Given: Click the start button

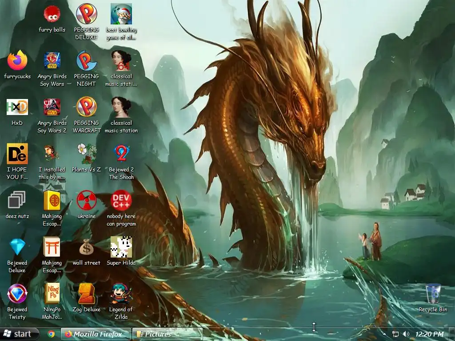Looking at the screenshot, I should (x=19, y=334).
